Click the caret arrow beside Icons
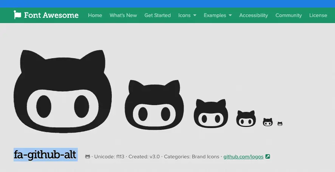This screenshot has height=172, width=335. point(195,15)
